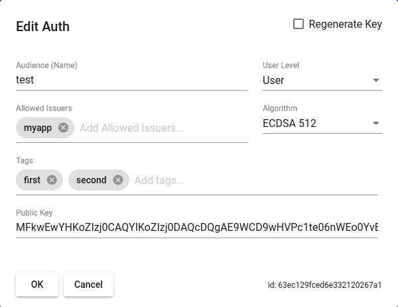Click the auth id text at bottom
The height and width of the screenshot is (307, 398).
click(x=324, y=285)
